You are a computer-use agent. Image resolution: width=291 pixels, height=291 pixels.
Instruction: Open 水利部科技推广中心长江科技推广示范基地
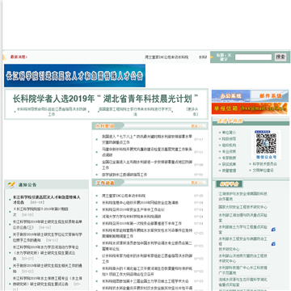[243, 270]
